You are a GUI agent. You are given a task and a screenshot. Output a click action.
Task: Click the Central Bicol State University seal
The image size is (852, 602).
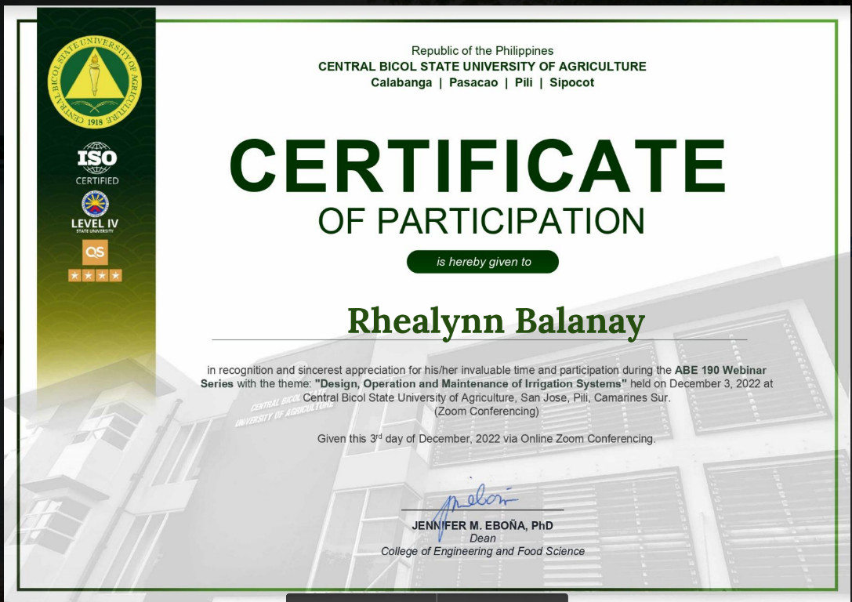click(x=95, y=82)
